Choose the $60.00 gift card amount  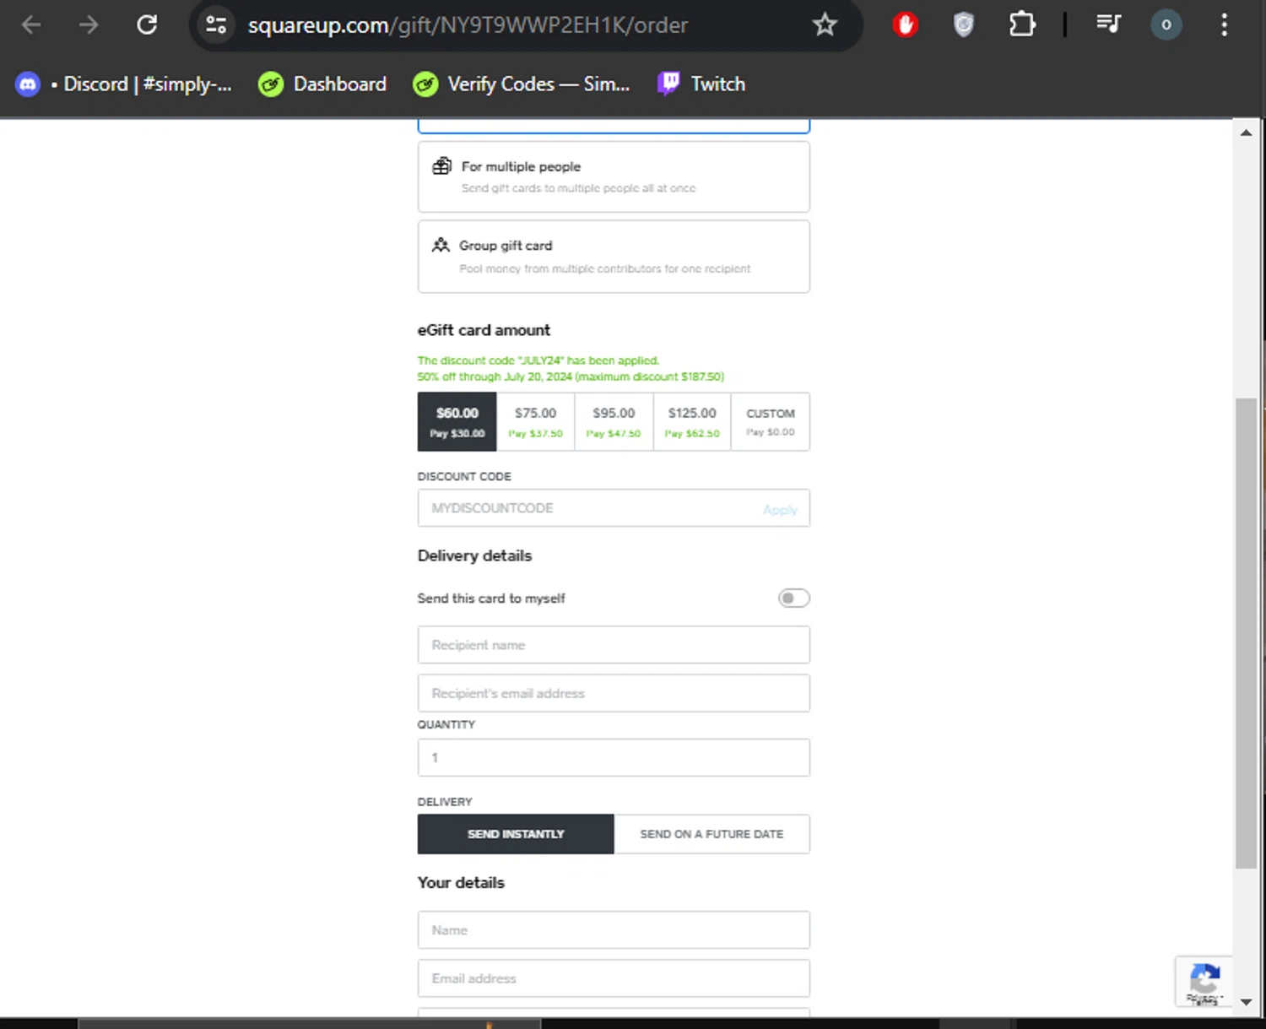[457, 422]
